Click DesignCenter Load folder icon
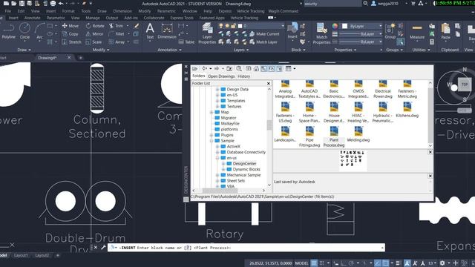This screenshot has height=267, width=475. (194, 69)
